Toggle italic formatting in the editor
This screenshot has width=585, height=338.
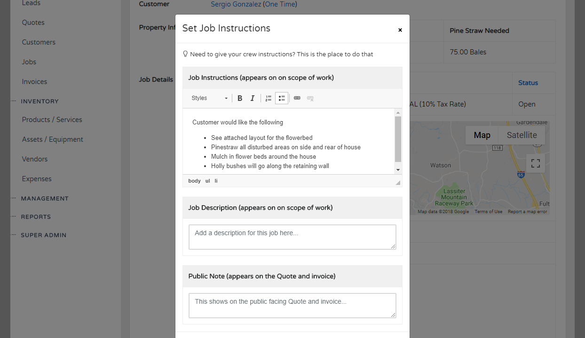tap(253, 98)
